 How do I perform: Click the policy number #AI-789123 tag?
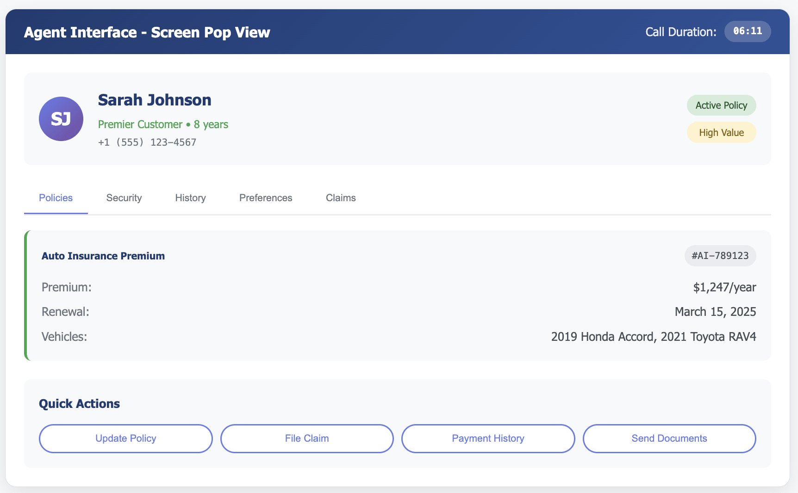point(720,256)
